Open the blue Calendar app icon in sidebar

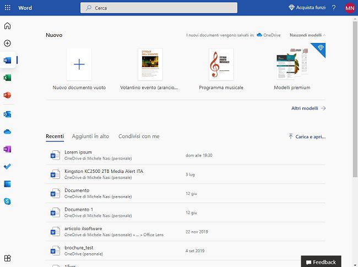click(7, 184)
